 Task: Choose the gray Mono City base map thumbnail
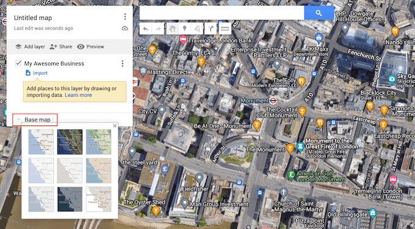(x=70, y=171)
